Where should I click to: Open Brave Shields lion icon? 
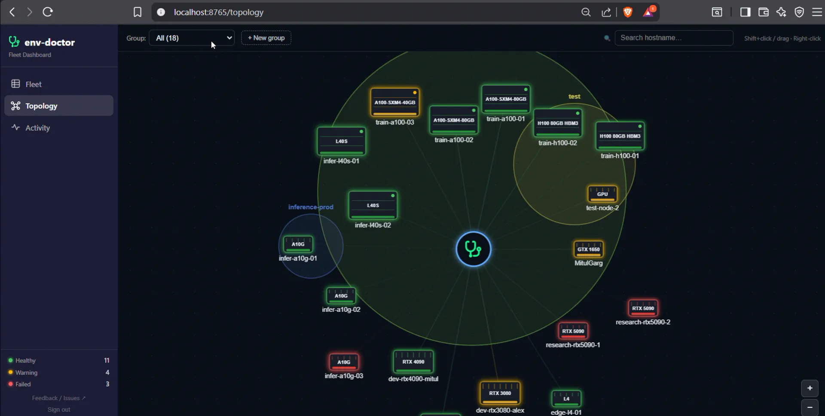point(628,12)
